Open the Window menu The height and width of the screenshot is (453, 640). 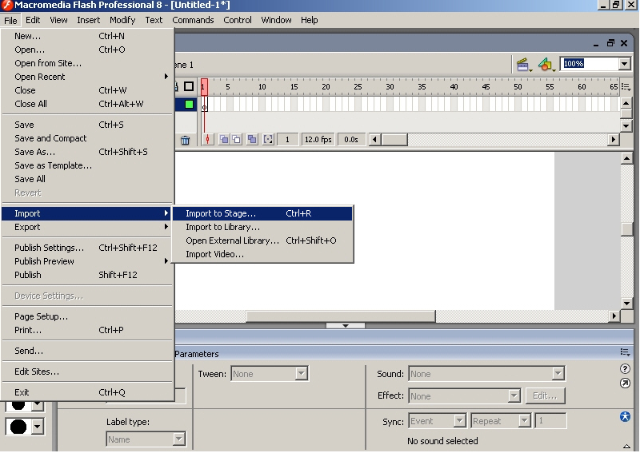pyautogui.click(x=276, y=20)
